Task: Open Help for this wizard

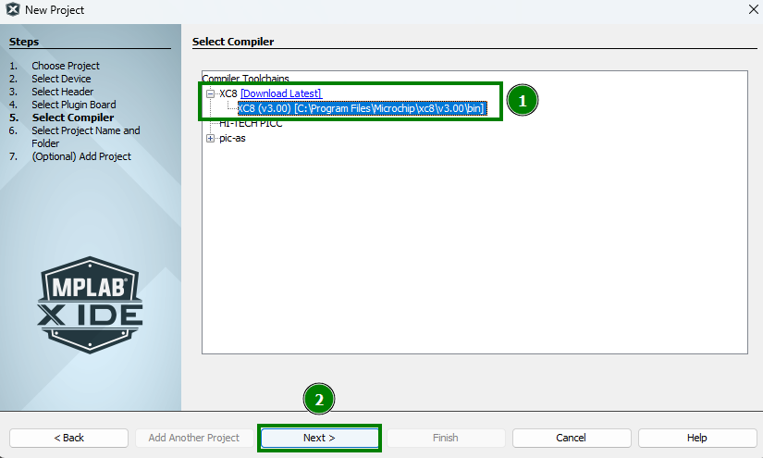Action: (x=696, y=438)
